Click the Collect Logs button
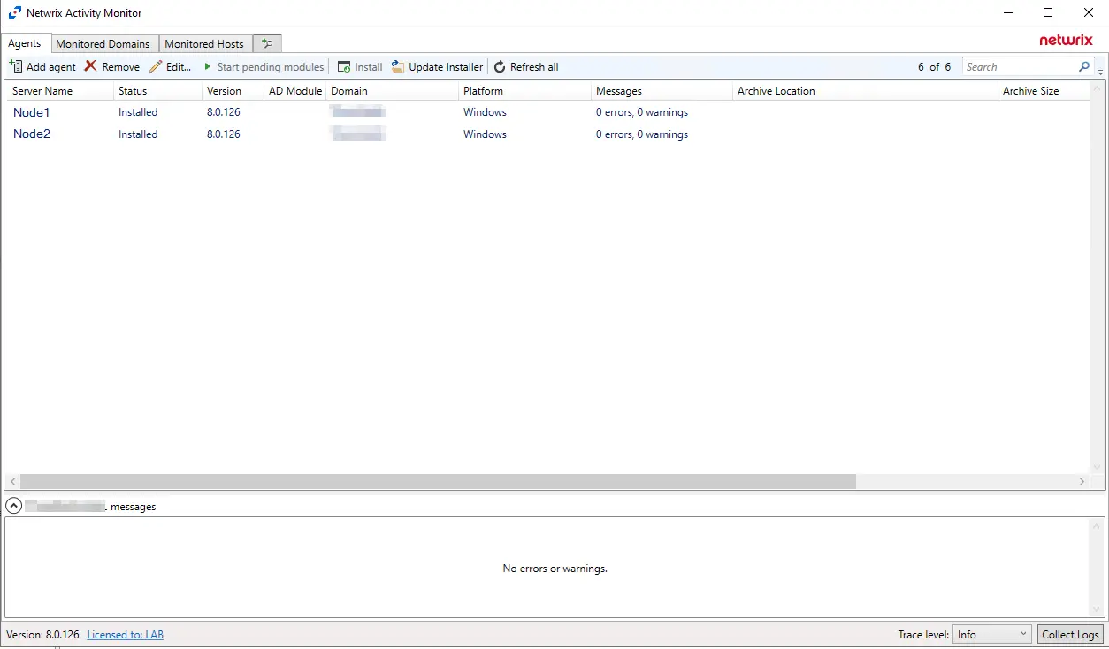The height and width of the screenshot is (649, 1109). (1070, 634)
